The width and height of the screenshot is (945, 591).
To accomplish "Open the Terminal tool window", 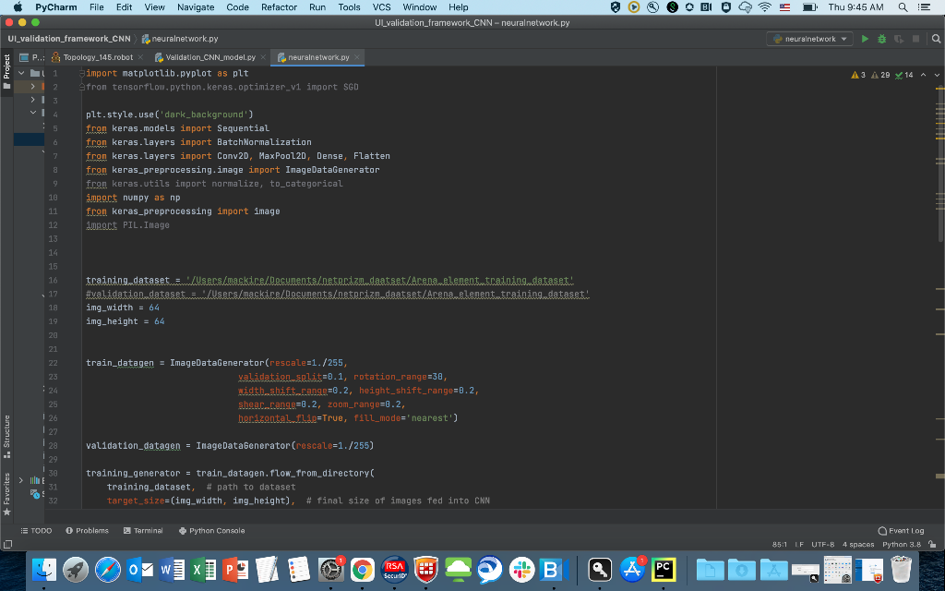I will [142, 531].
